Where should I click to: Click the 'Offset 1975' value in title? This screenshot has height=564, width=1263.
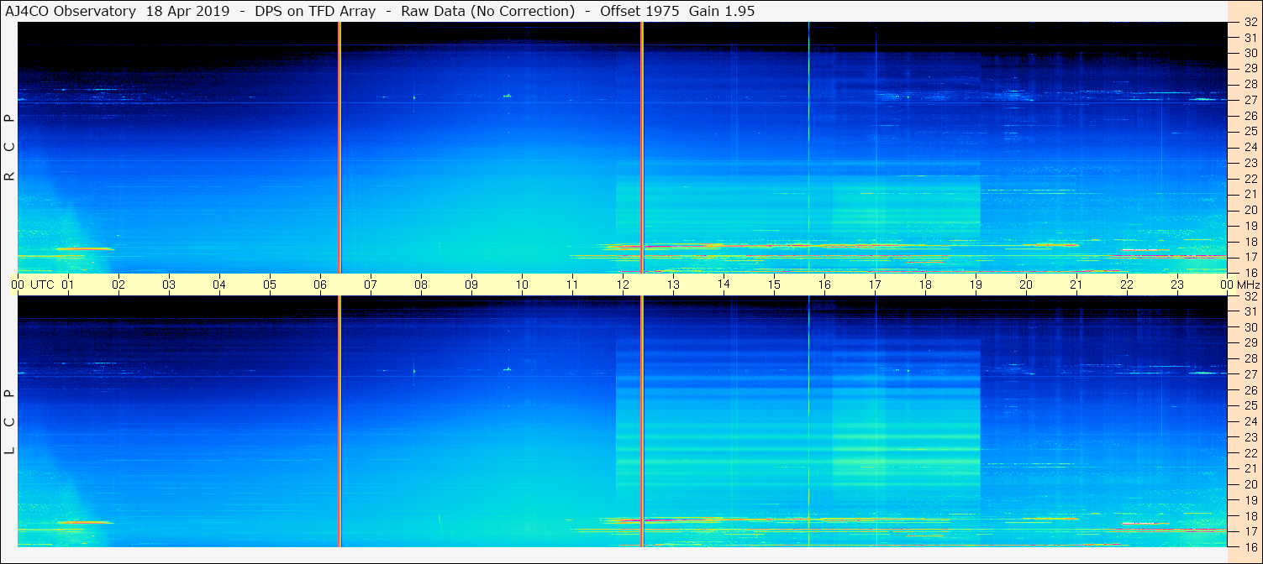tap(639, 11)
